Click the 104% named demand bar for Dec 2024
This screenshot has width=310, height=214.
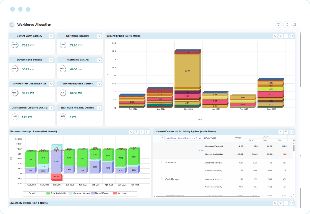(56, 162)
